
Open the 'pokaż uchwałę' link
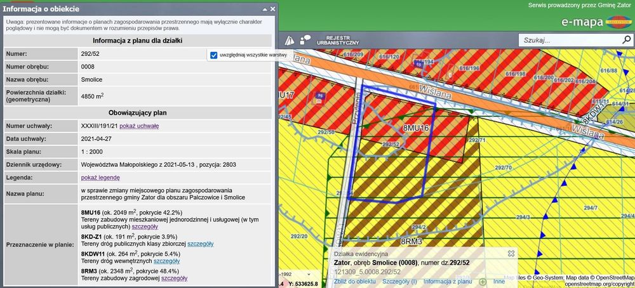(139, 126)
